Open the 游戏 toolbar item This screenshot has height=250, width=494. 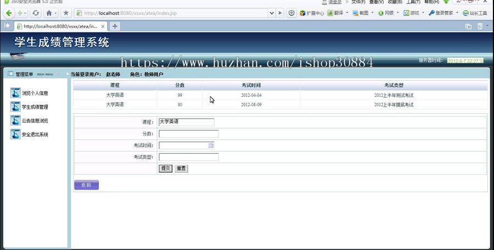click(x=411, y=13)
